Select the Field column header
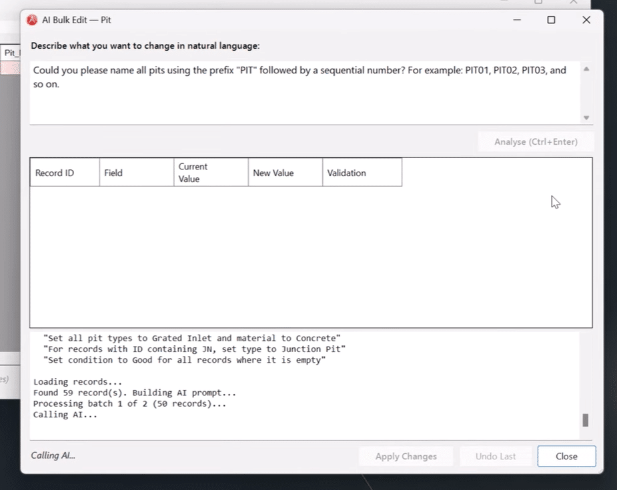This screenshot has width=617, height=490. click(x=137, y=173)
